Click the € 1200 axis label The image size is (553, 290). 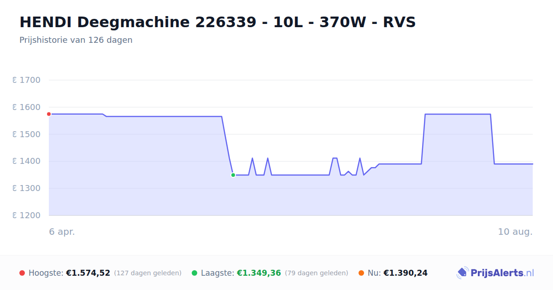click(26, 215)
